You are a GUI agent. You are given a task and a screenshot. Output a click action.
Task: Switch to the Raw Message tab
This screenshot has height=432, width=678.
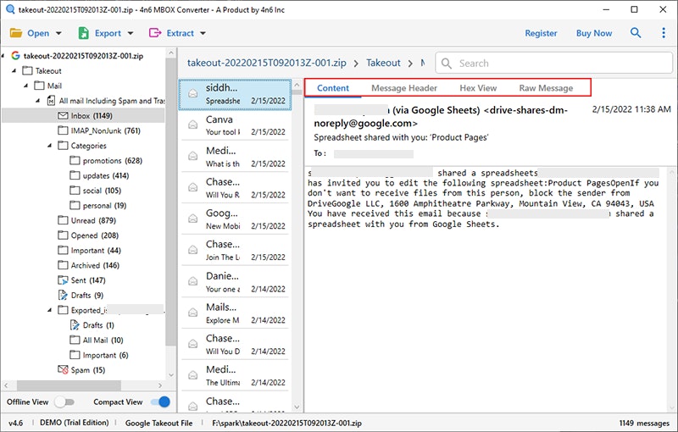tap(546, 88)
